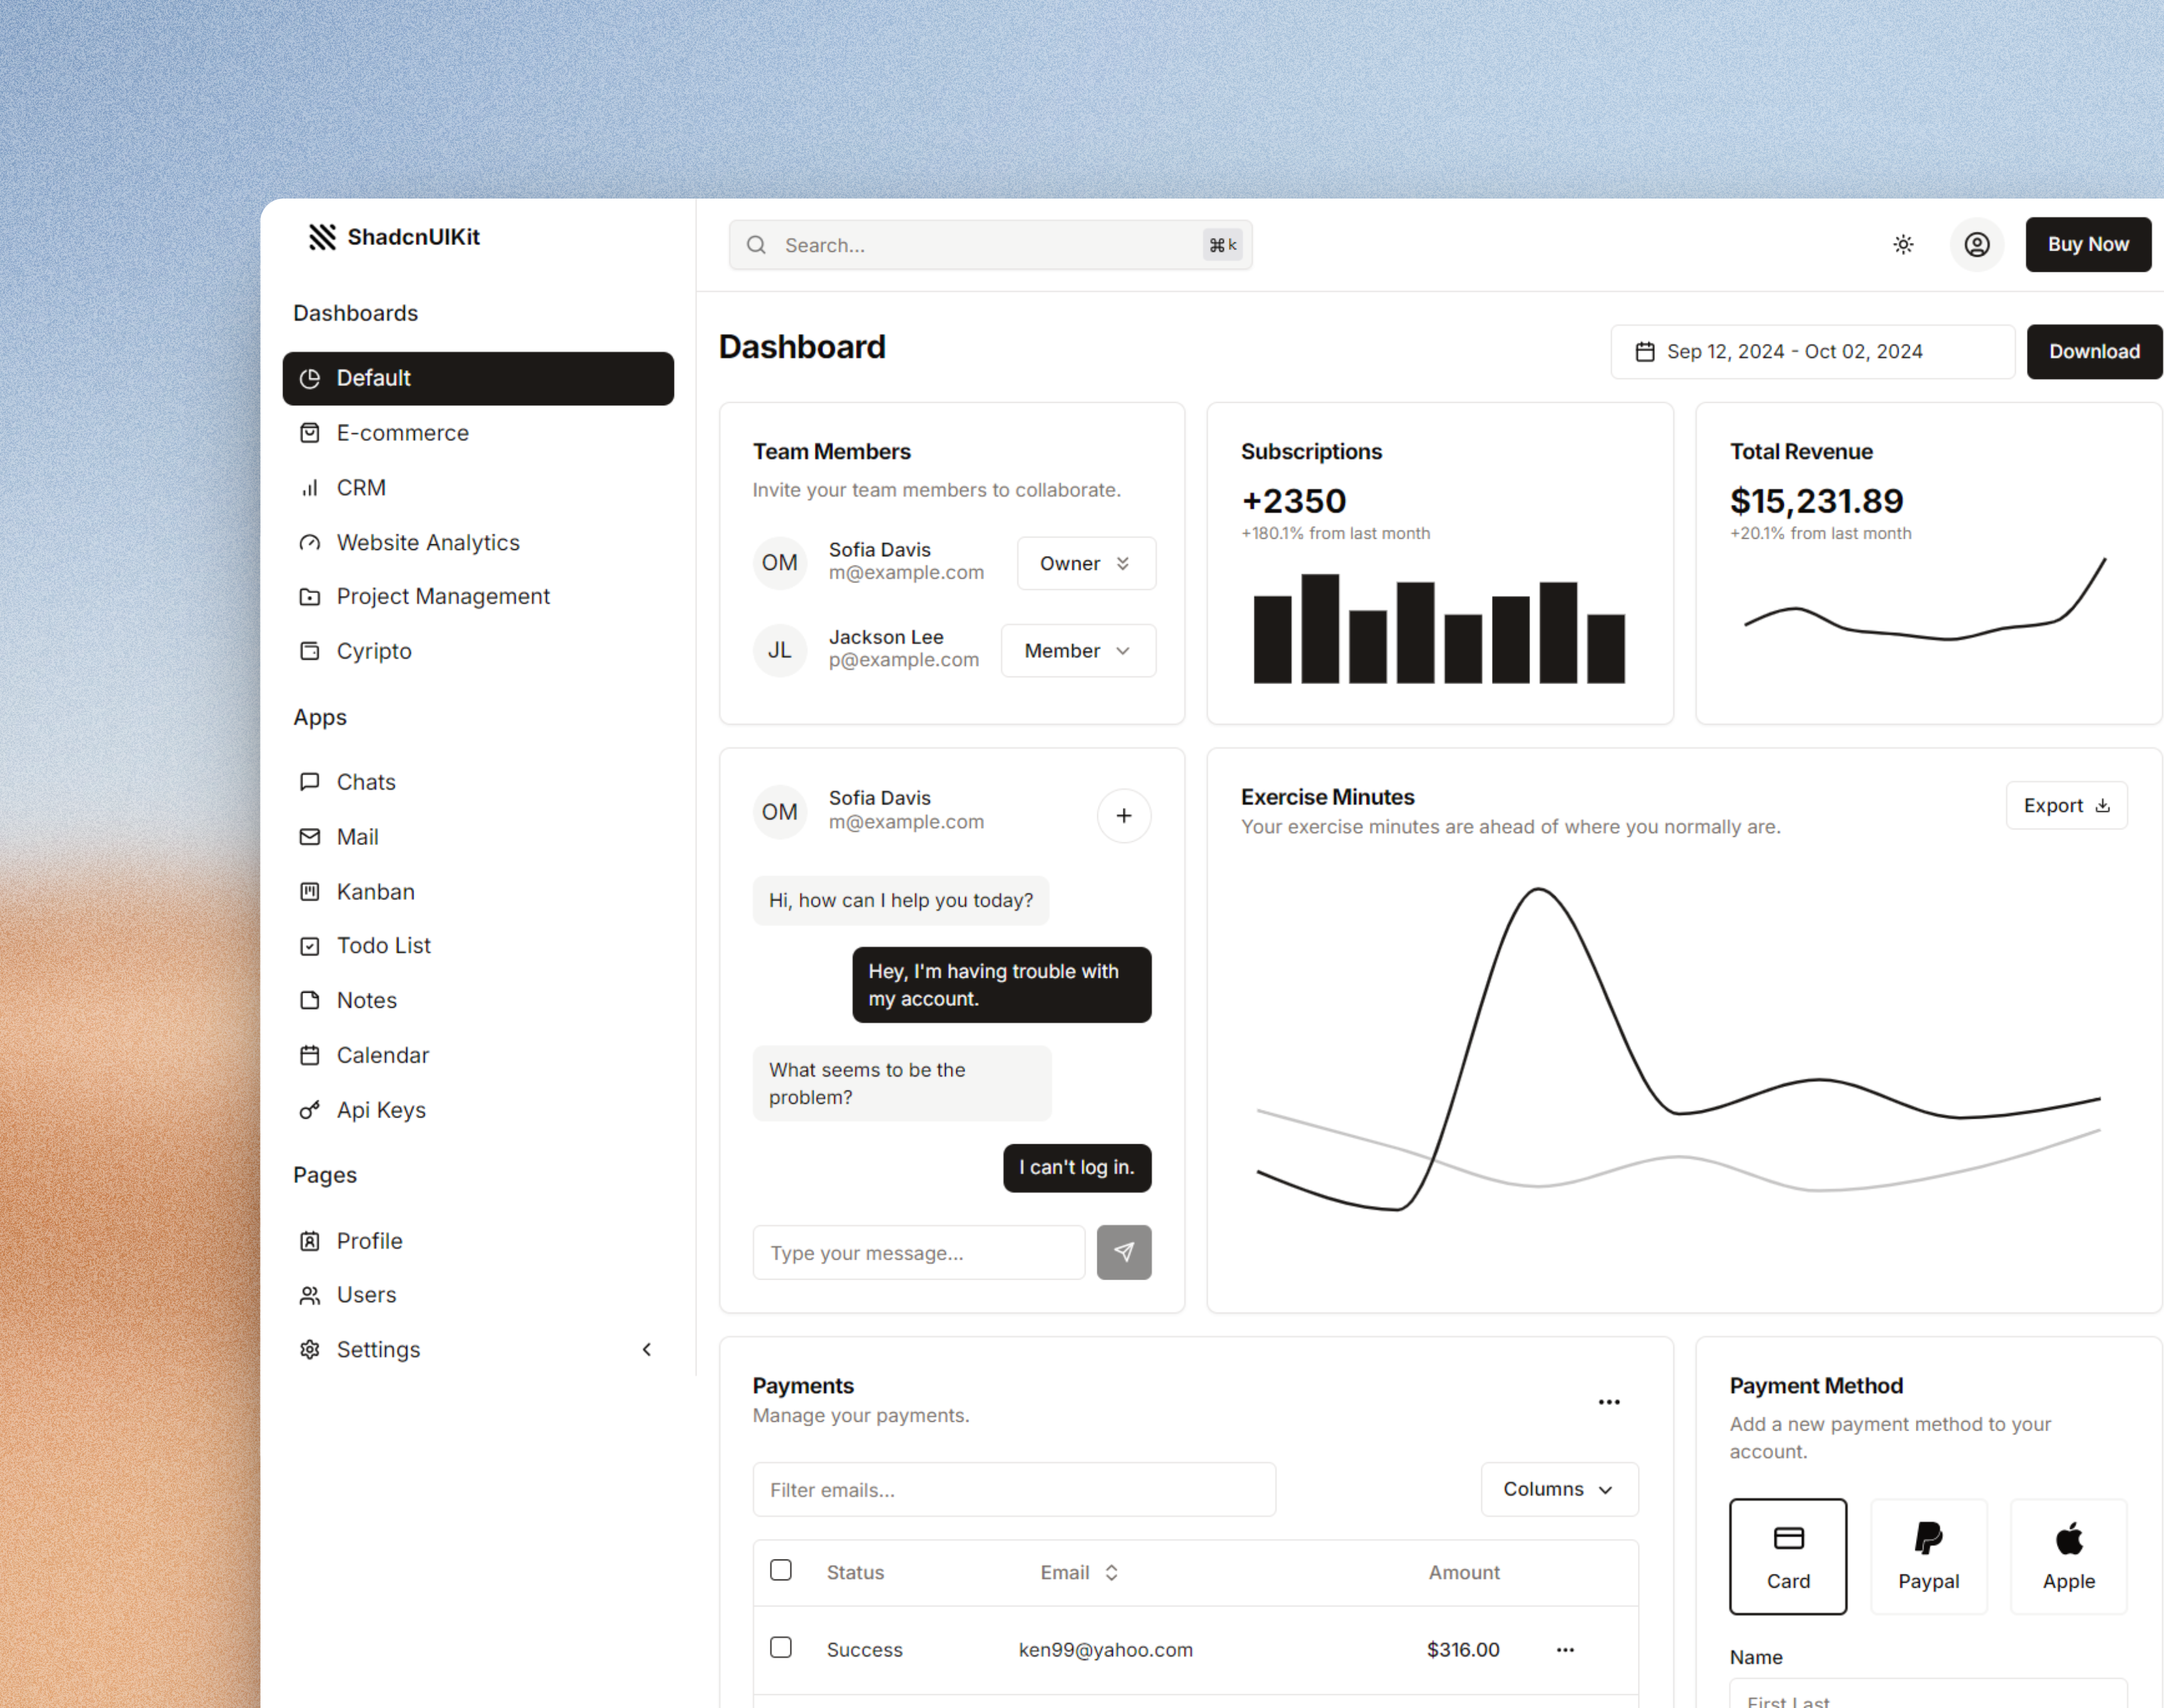Click the E-commerce shopping bag icon
Viewport: 2164px width, 1708px height.
310,433
